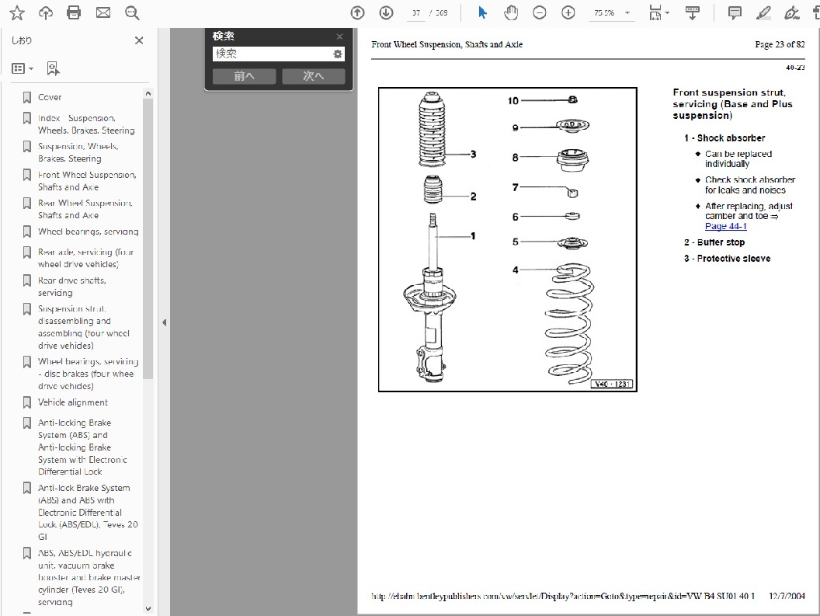Viewport: 820px width, 616px height.
Task: Select the highlighter pen tool
Action: (x=763, y=12)
